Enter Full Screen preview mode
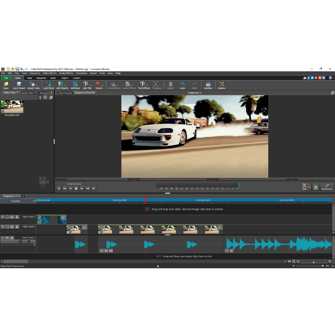Image resolution: width=335 pixels, height=335 pixels. pyautogui.click(x=327, y=187)
